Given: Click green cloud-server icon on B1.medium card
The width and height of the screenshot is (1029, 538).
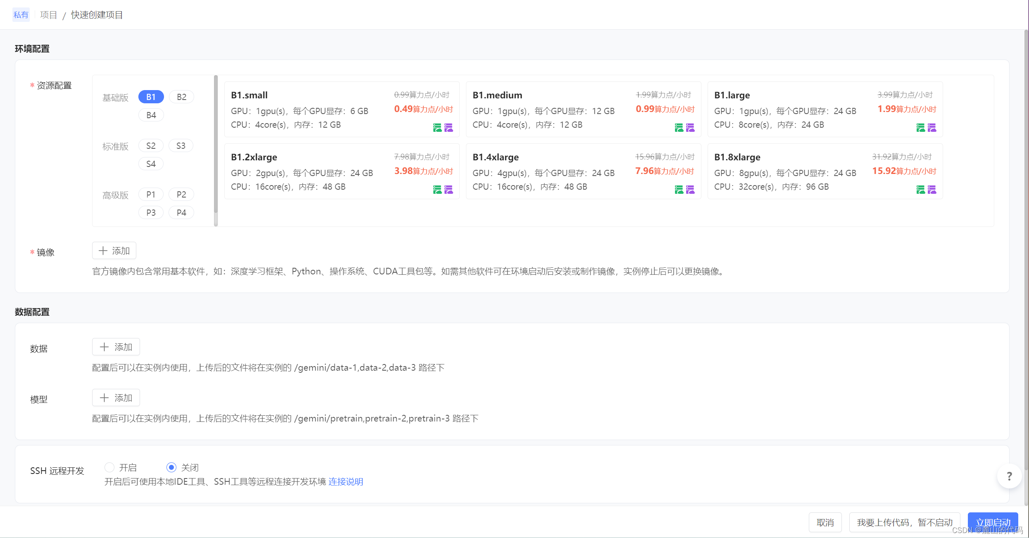Looking at the screenshot, I should (679, 128).
